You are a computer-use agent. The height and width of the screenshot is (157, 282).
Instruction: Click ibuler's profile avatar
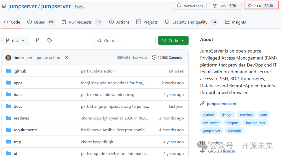8,57
